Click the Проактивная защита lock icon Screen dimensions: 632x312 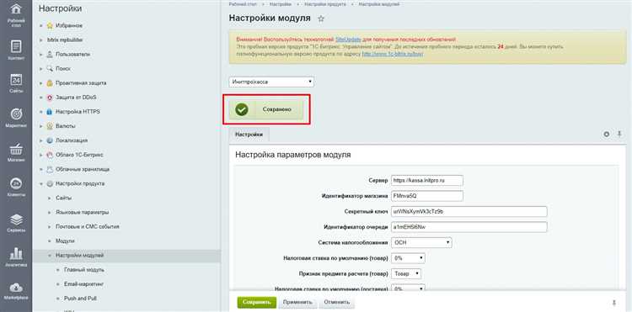[50, 83]
